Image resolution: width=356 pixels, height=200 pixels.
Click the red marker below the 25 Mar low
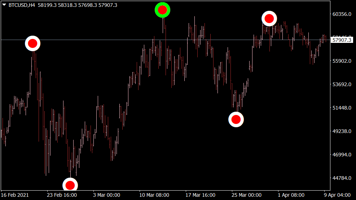(x=236, y=119)
